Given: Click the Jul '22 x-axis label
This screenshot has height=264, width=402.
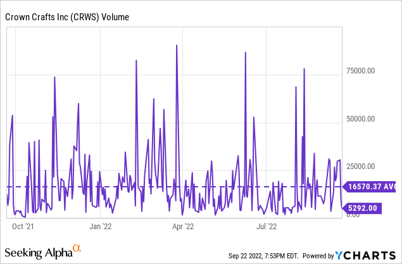Looking at the screenshot, I should 267,226.
